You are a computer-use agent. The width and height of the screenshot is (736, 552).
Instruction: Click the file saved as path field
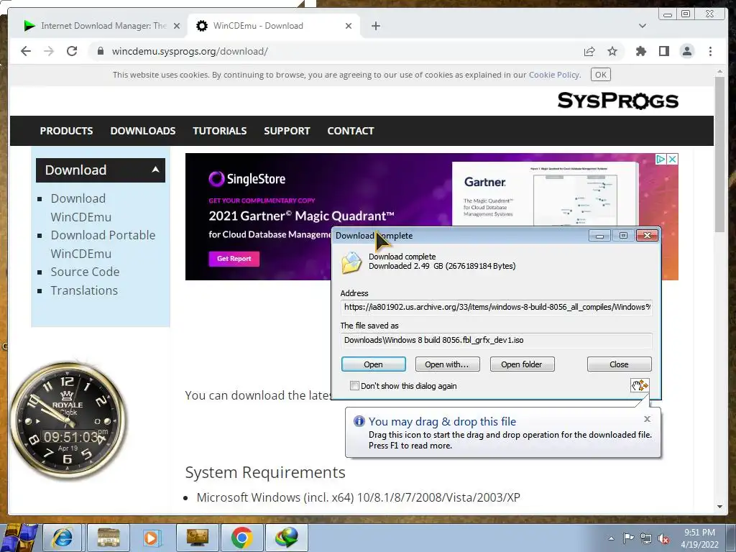[x=497, y=340]
